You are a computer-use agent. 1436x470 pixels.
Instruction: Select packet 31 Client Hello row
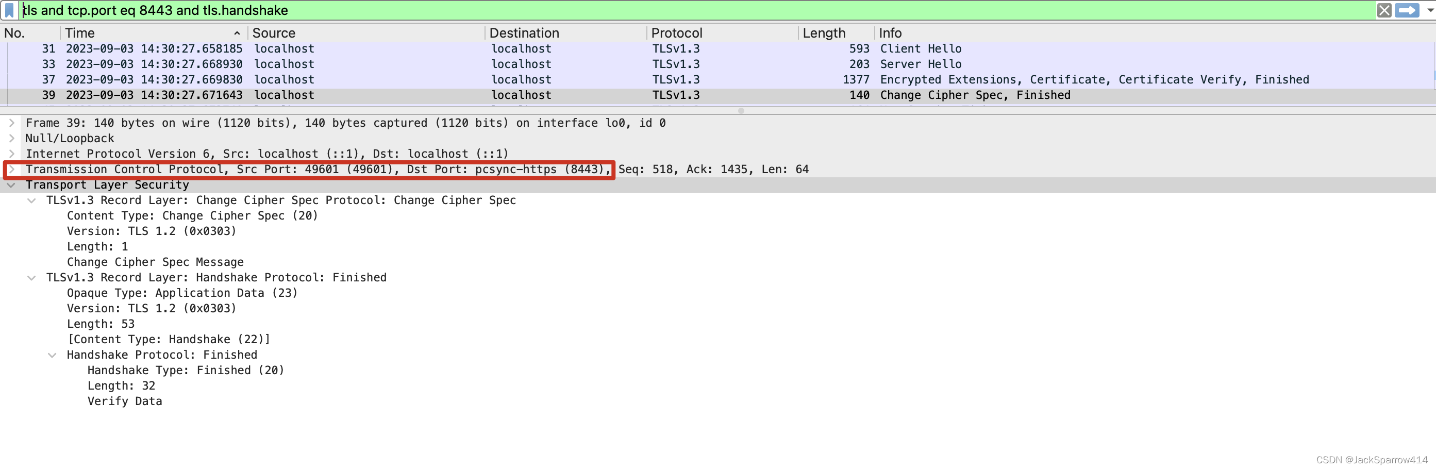click(718, 48)
